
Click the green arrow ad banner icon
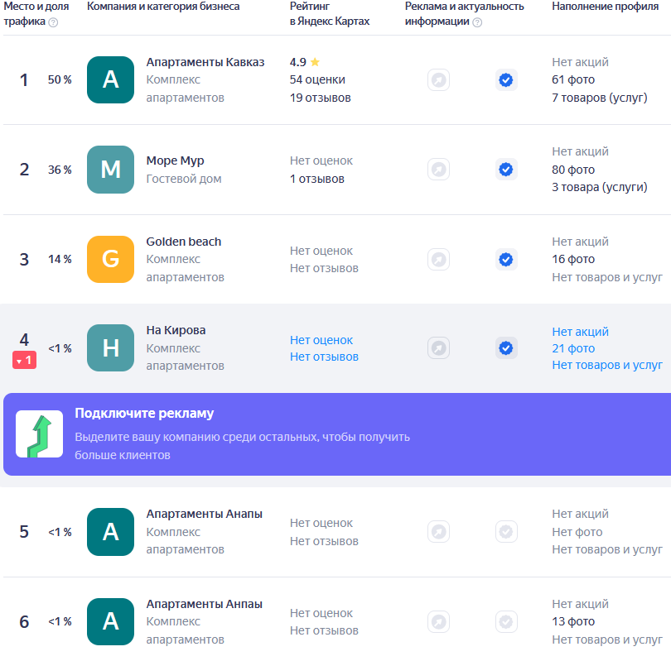[x=40, y=434]
